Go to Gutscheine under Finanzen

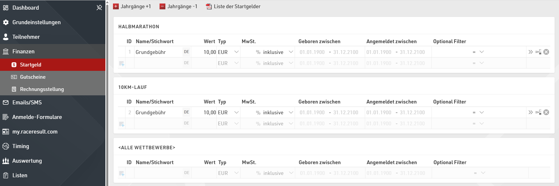33,77
